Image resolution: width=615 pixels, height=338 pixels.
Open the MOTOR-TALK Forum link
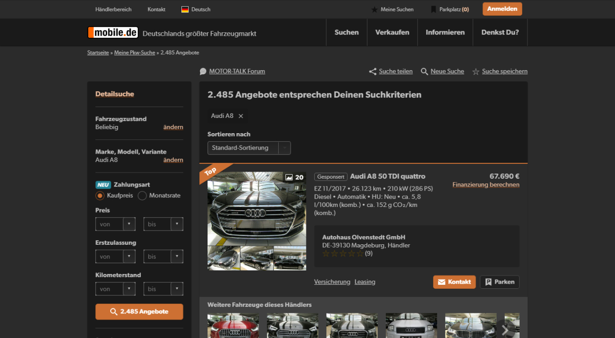point(237,71)
